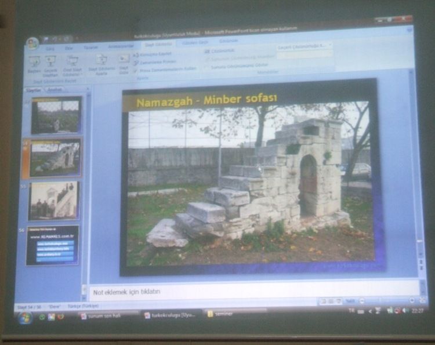
Task: Open Özel Slayt Gösterisi custom show menu
Action: 72,61
